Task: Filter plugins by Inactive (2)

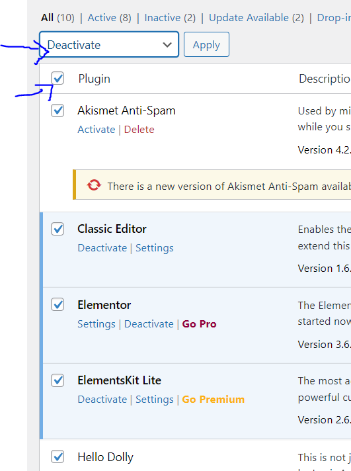Action: 170,18
